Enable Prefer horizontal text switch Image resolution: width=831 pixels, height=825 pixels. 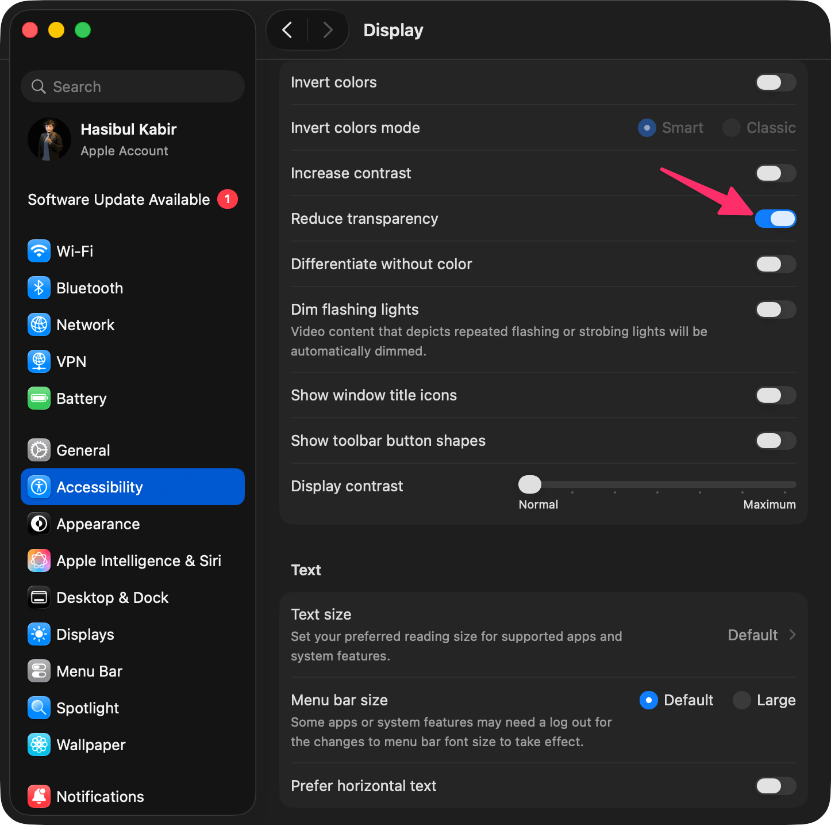point(775,786)
